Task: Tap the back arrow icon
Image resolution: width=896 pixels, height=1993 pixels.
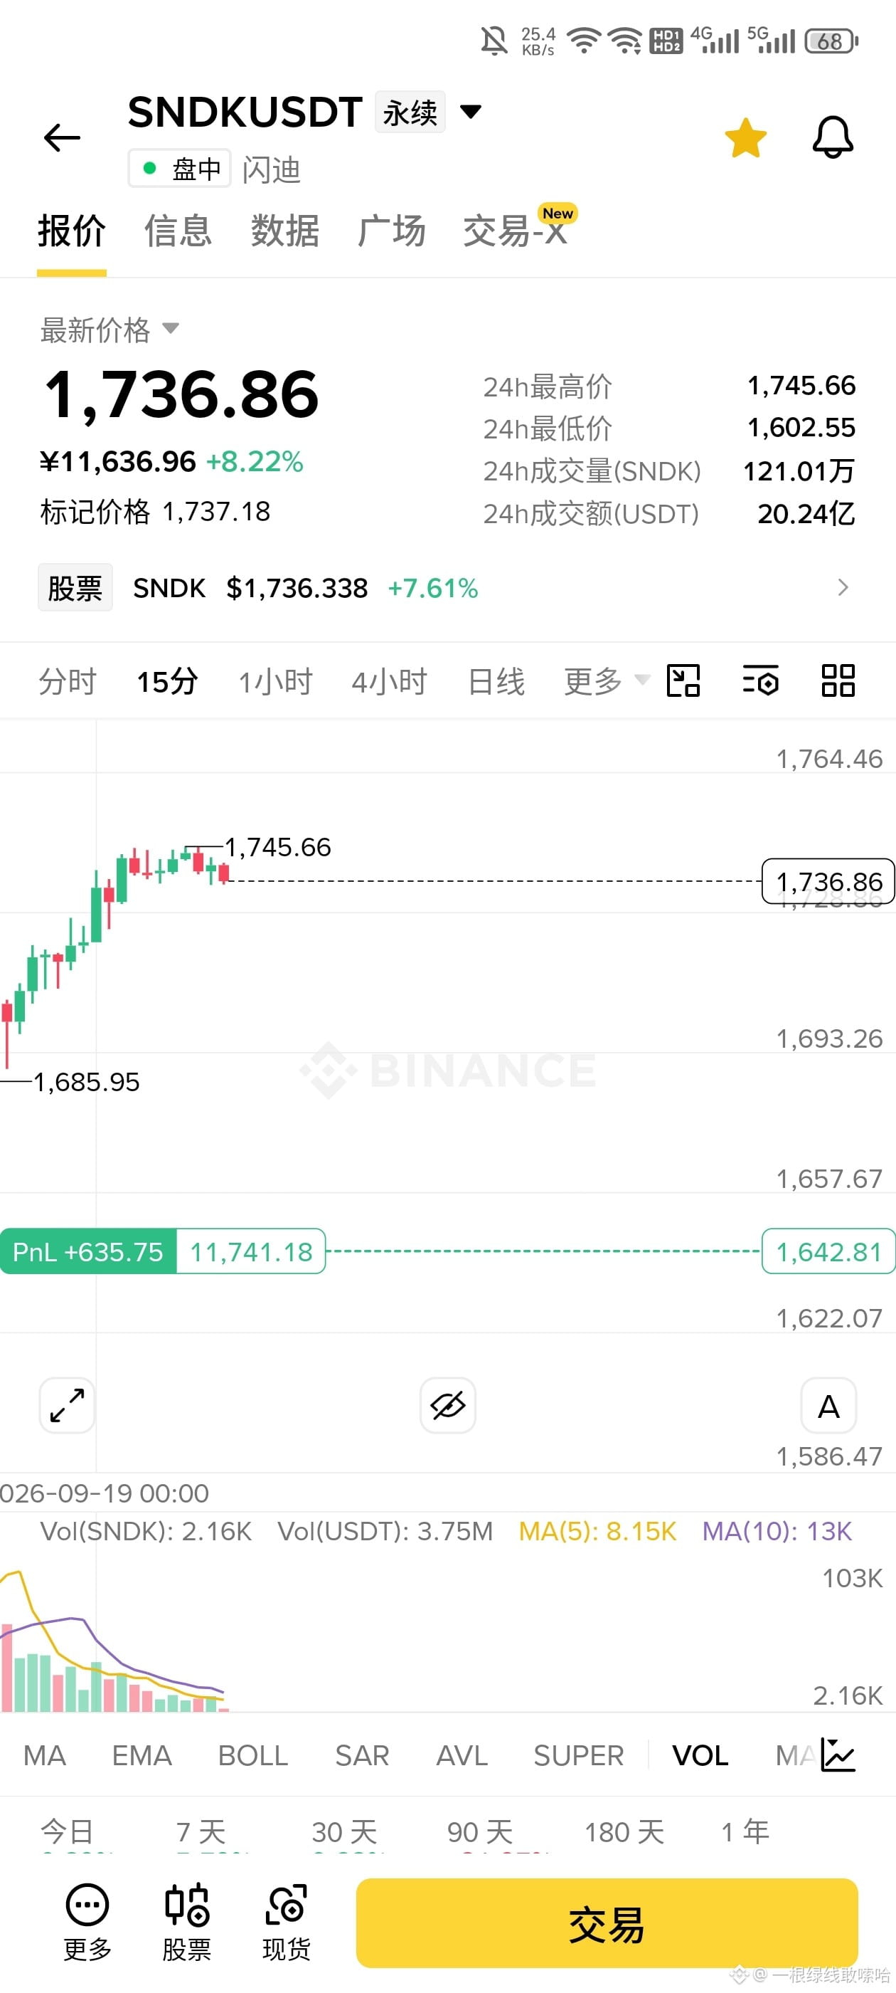Action: (62, 137)
